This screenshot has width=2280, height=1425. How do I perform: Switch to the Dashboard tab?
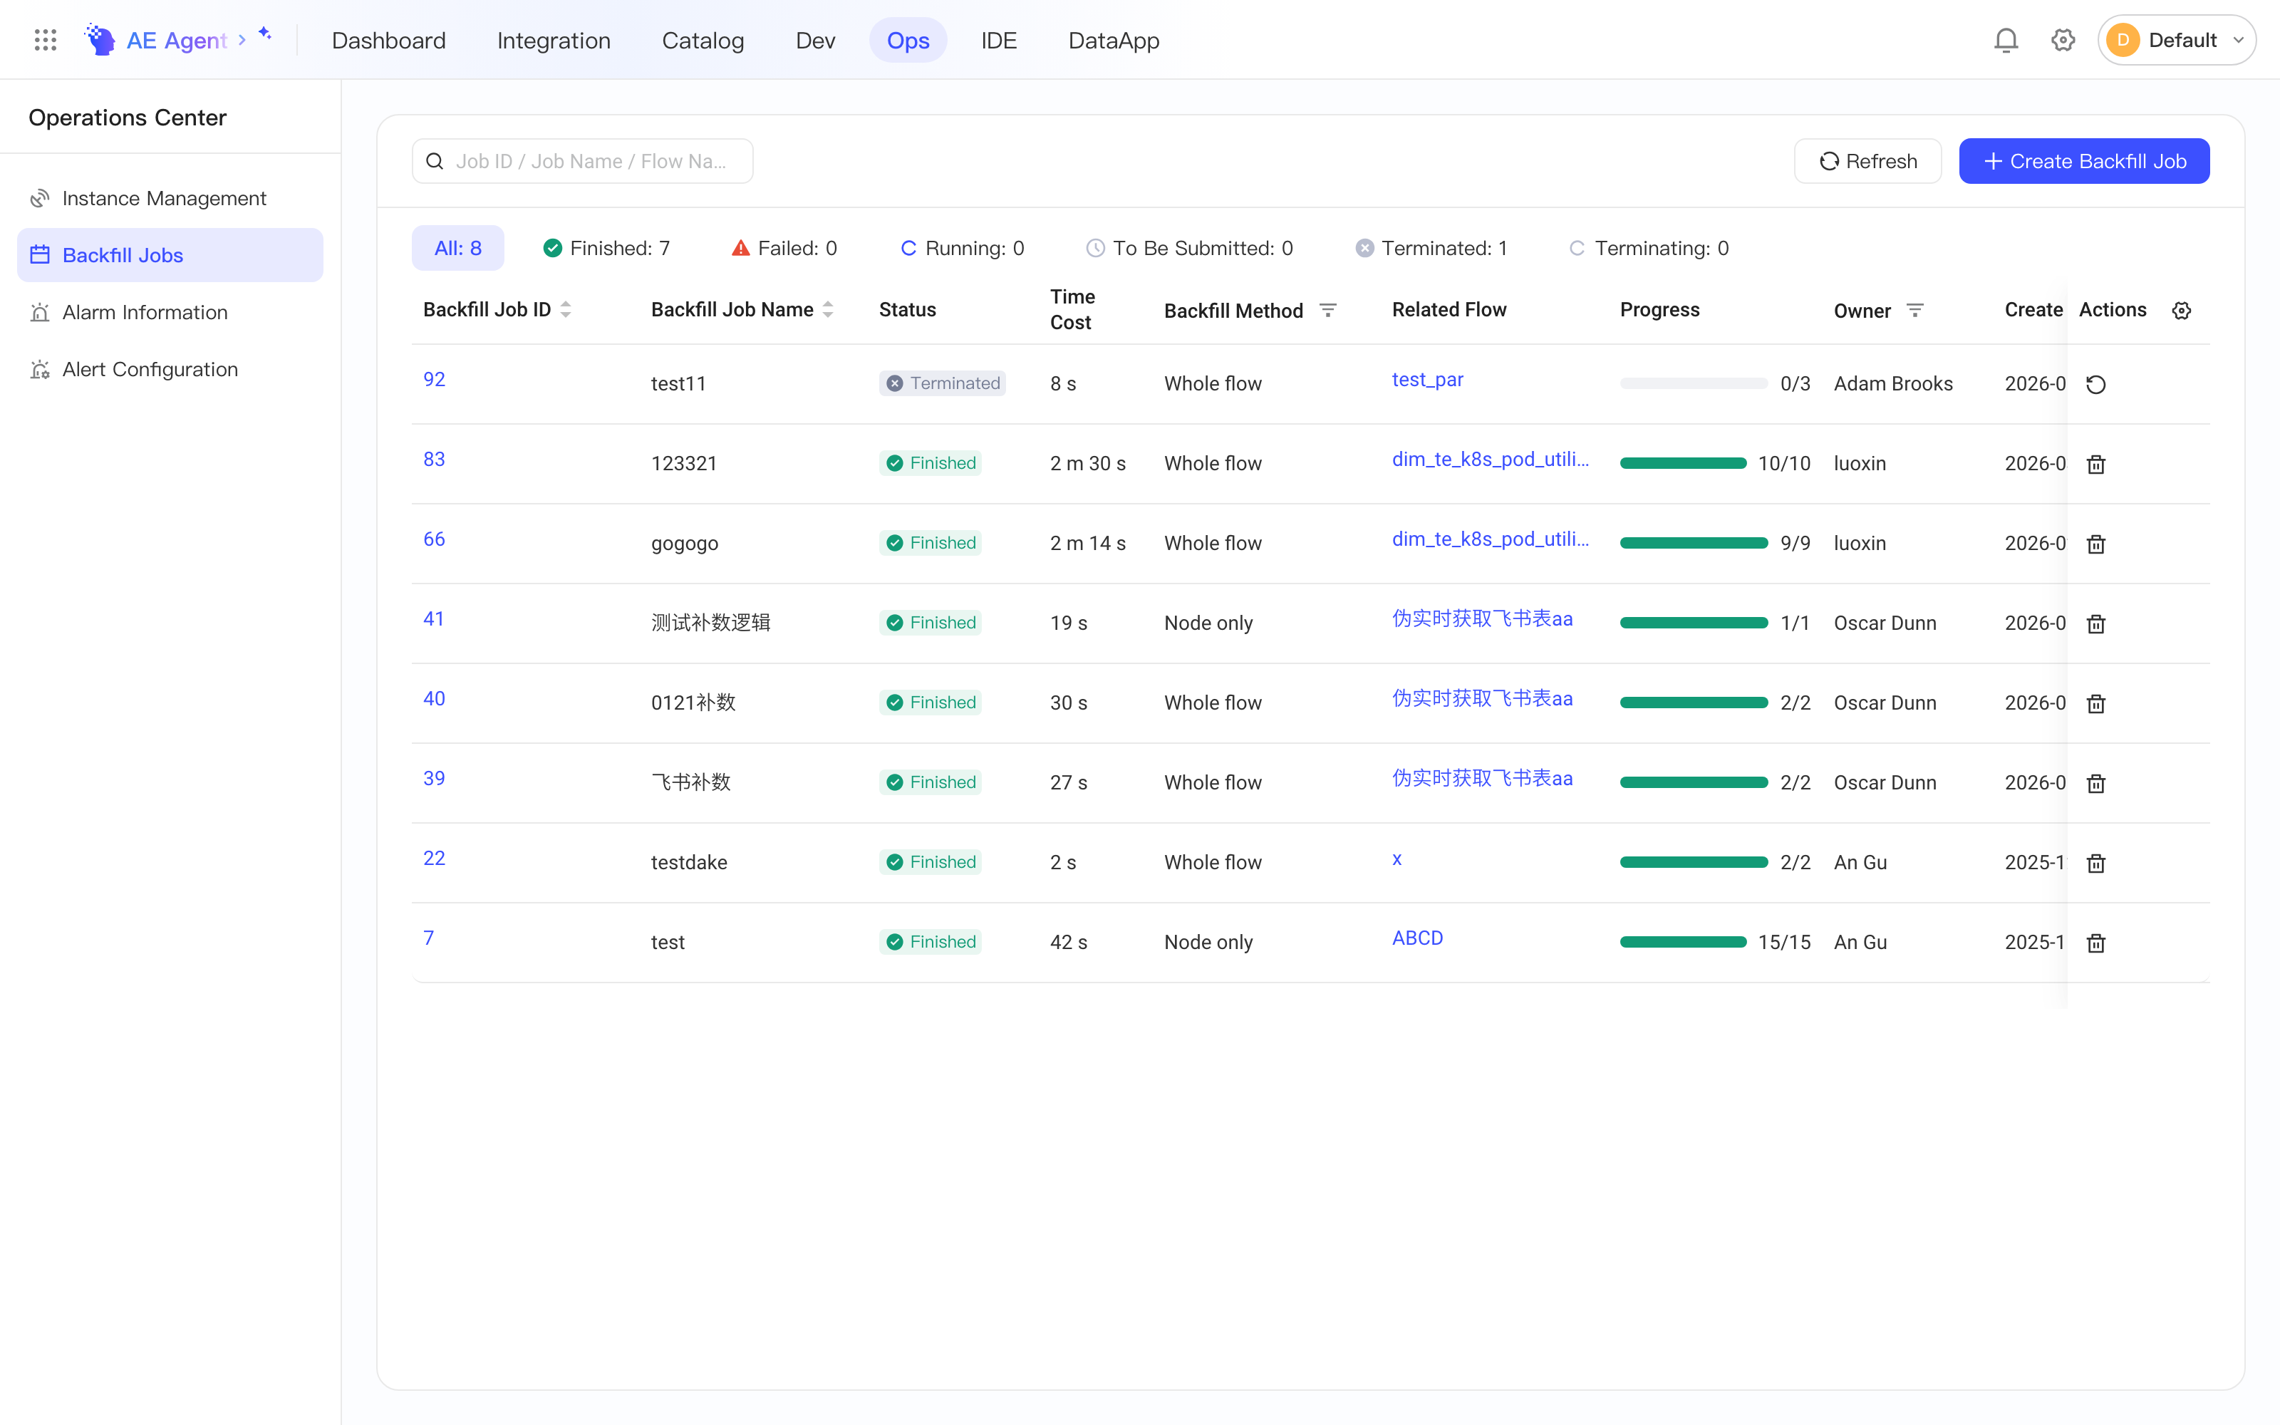click(388, 40)
